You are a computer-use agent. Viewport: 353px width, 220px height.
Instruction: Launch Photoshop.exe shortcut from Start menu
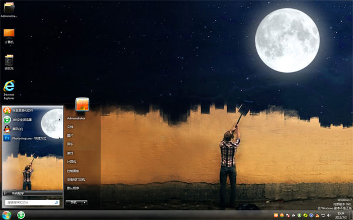coord(32,138)
